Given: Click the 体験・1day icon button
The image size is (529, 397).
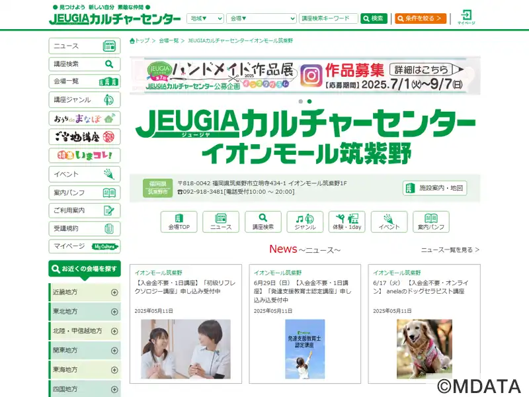Looking at the screenshot, I should tap(347, 222).
